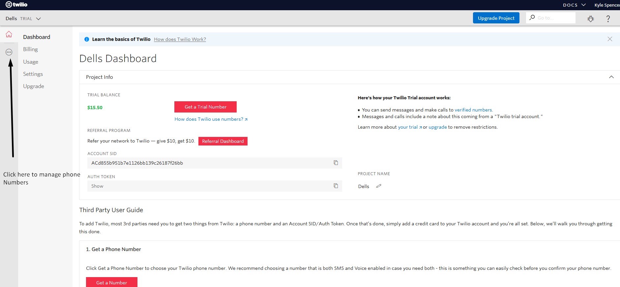Collapse the Project Info panel
The width and height of the screenshot is (620, 287).
[611, 77]
